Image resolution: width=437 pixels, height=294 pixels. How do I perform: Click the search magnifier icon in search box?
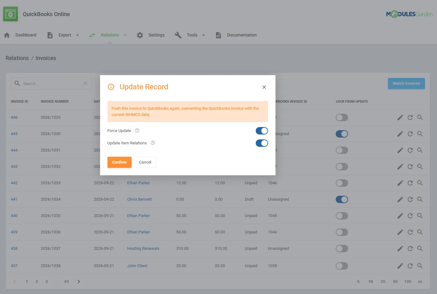(17, 83)
